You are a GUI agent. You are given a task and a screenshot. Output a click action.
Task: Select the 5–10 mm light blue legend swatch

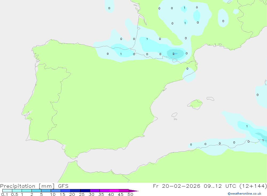tap(46, 191)
